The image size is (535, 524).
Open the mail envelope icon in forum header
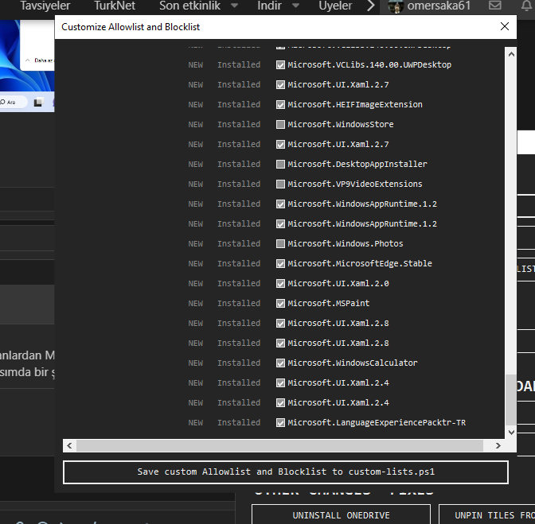[494, 6]
